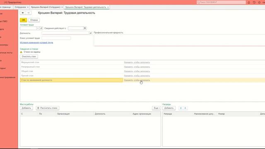The height and width of the screenshot is (149, 265).
Task: Add a workplace with Добавить
Action: coord(26,108)
